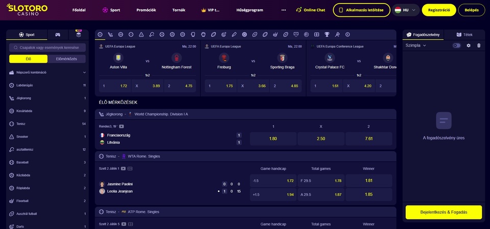Clear bet slip with trash icon

point(479,45)
